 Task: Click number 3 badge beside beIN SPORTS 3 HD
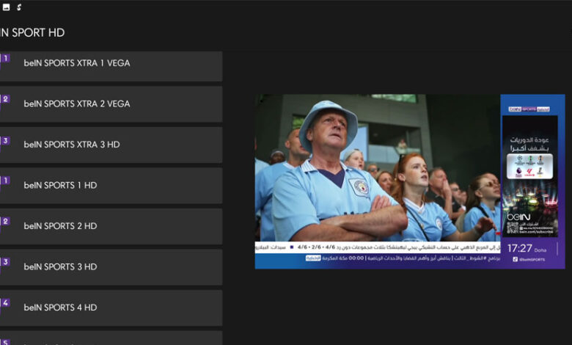pyautogui.click(x=4, y=262)
